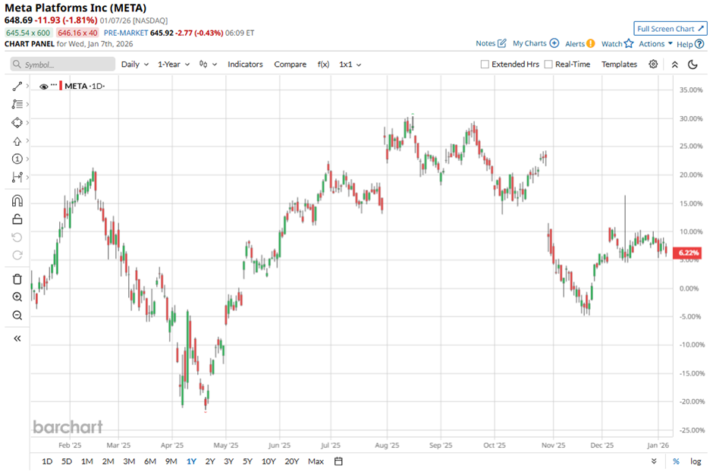Viewport: 713px width, 475px height.
Task: Select the trend line drawing tool
Action: click(x=17, y=86)
